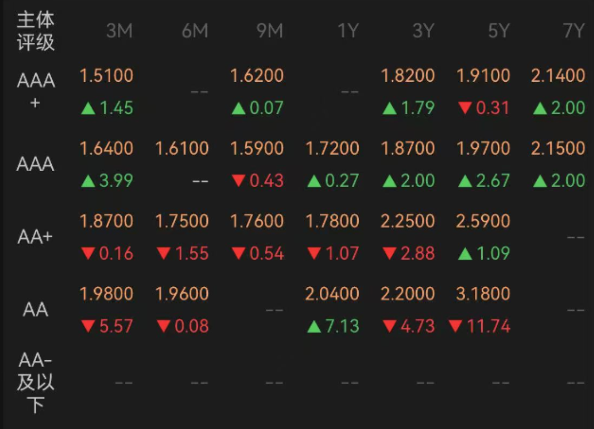
Task: Select the 1Y tenor column header
Action: (348, 32)
